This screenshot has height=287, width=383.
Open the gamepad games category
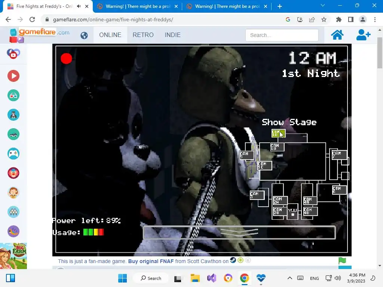(13, 154)
